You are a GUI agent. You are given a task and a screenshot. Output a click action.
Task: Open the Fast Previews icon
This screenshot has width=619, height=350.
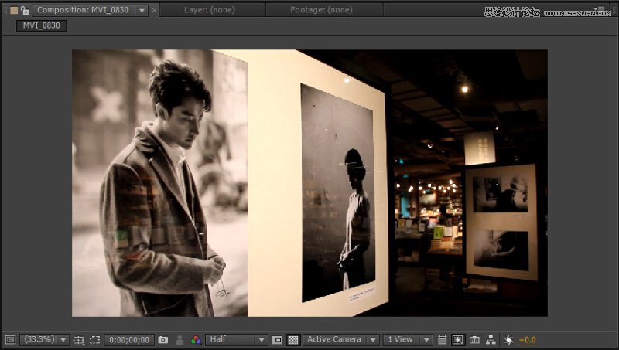[457, 340]
